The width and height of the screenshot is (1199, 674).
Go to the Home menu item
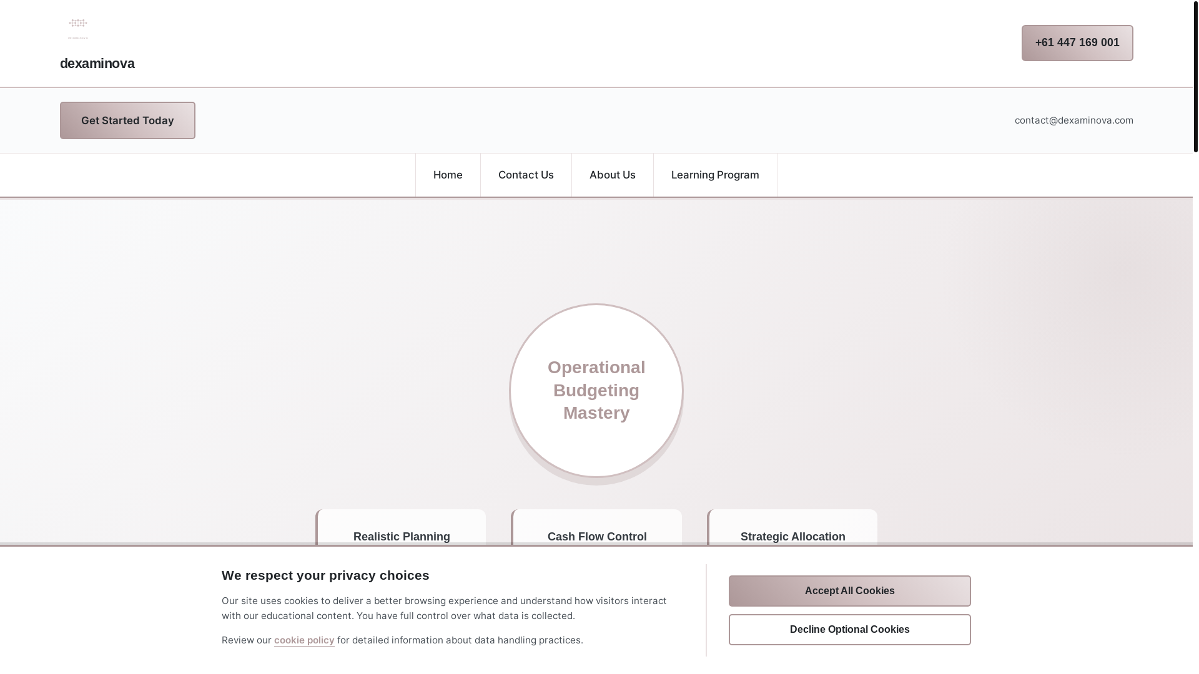tap(448, 175)
